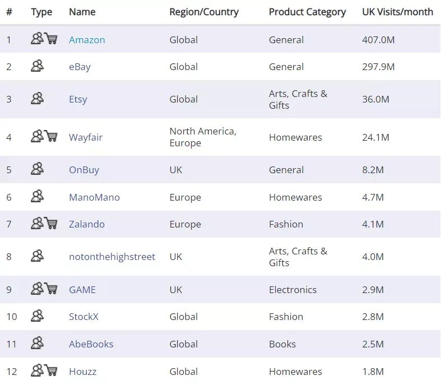Image resolution: width=441 pixels, height=385 pixels.
Task: Click the cart icon in Zalando row
Action: tap(51, 223)
